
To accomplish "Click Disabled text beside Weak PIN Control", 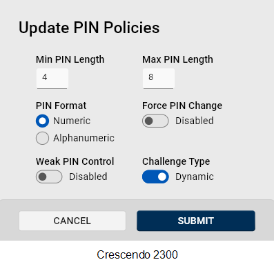I will tap(88, 177).
